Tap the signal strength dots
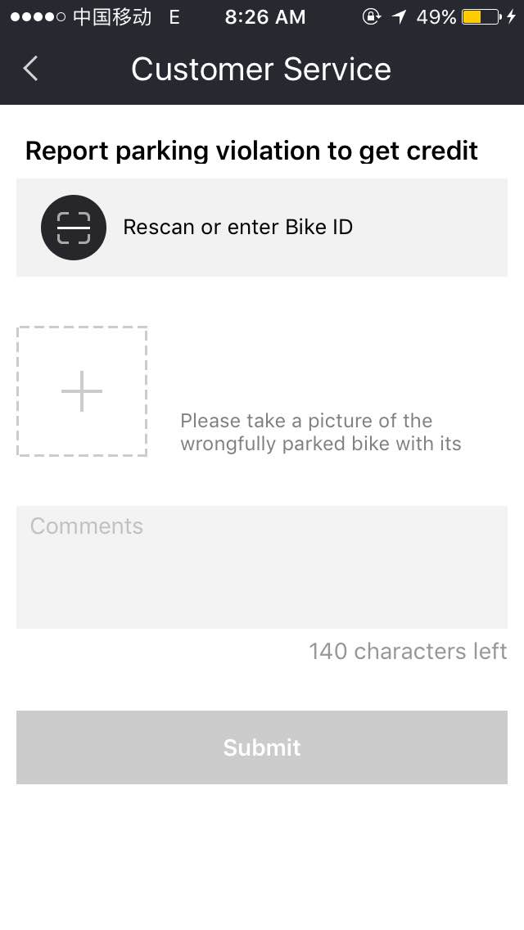The image size is (524, 930). click(38, 17)
